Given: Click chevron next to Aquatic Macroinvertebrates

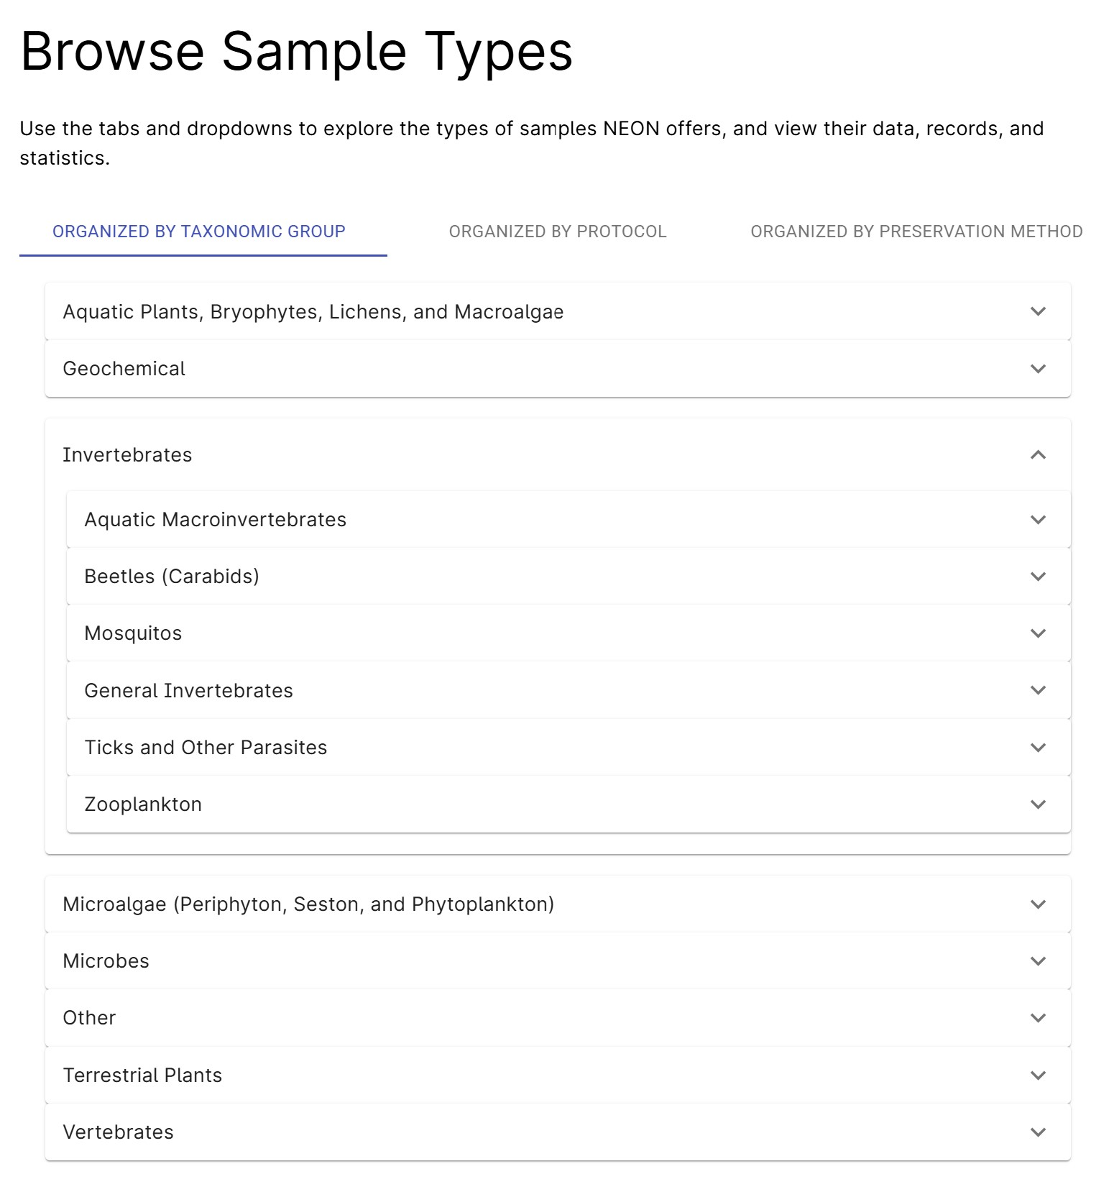Looking at the screenshot, I should point(1038,519).
